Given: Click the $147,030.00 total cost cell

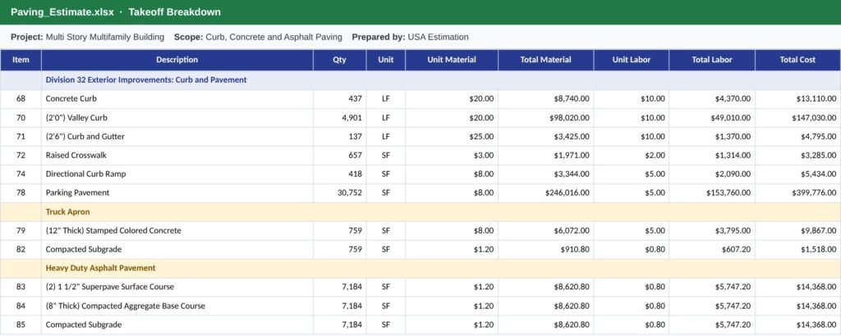Looking at the screenshot, I should pos(797,118).
